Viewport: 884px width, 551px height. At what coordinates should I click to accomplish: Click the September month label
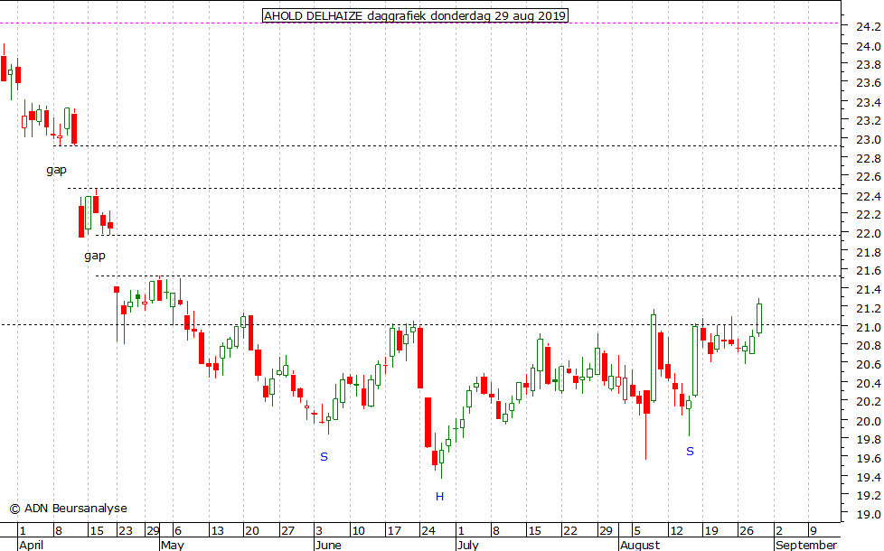point(806,545)
